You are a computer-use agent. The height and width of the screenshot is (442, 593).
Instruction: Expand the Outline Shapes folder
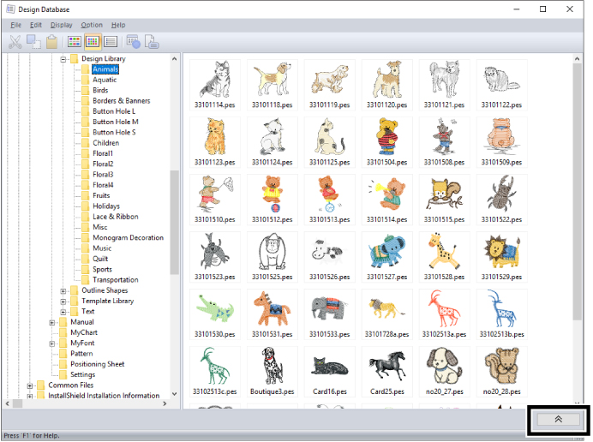pyautogui.click(x=63, y=290)
